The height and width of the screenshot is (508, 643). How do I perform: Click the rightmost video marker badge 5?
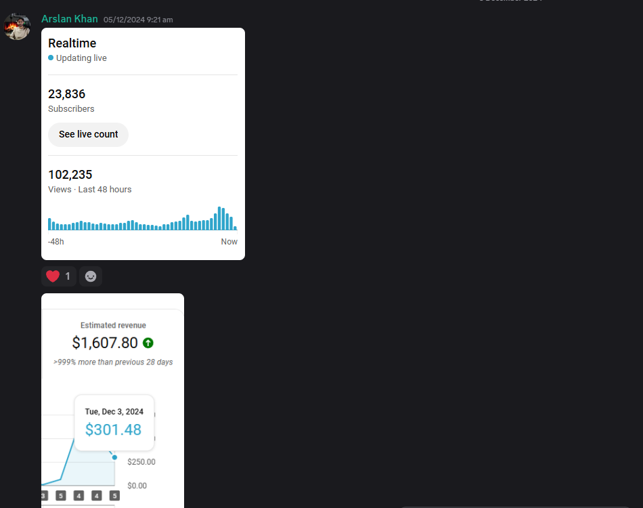[x=114, y=496]
